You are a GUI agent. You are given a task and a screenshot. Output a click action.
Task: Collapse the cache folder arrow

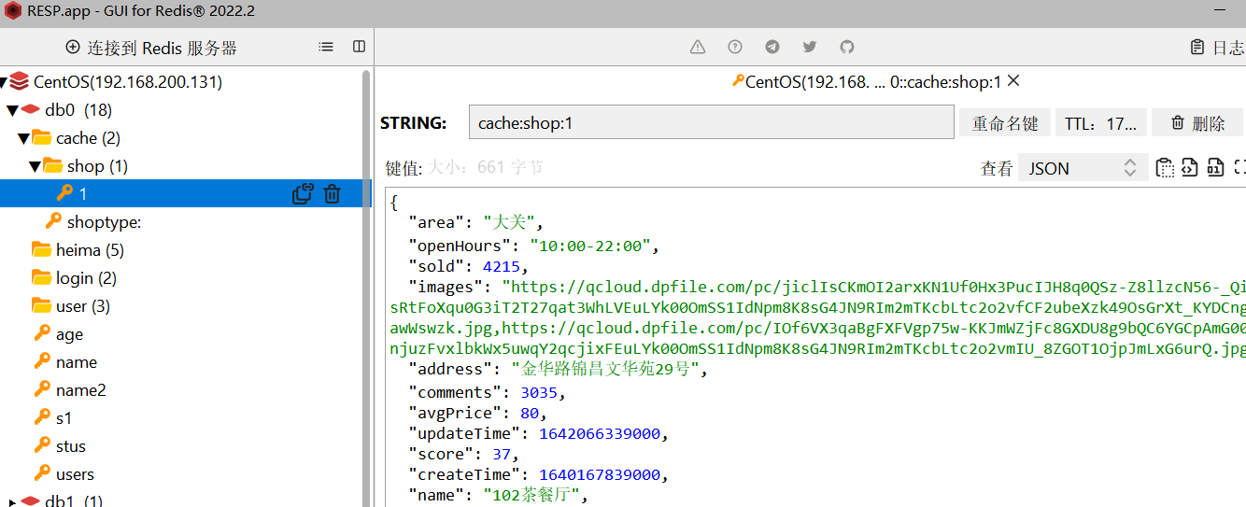pos(23,138)
